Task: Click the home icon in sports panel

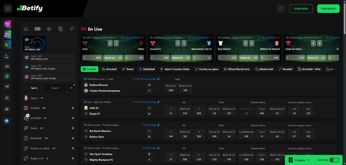Action: pos(26,29)
